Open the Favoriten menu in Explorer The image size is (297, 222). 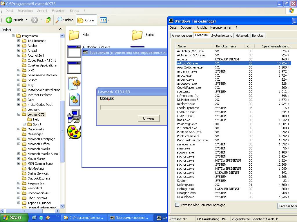59,11
